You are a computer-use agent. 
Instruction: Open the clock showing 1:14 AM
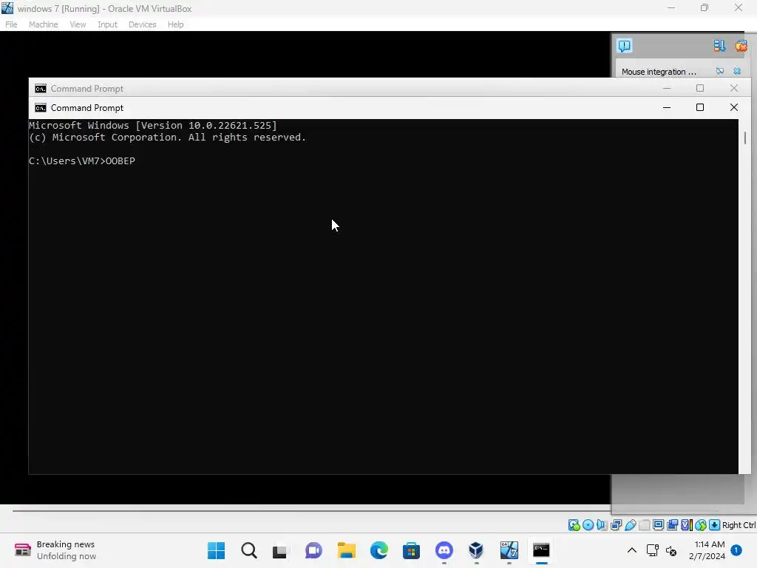707,550
